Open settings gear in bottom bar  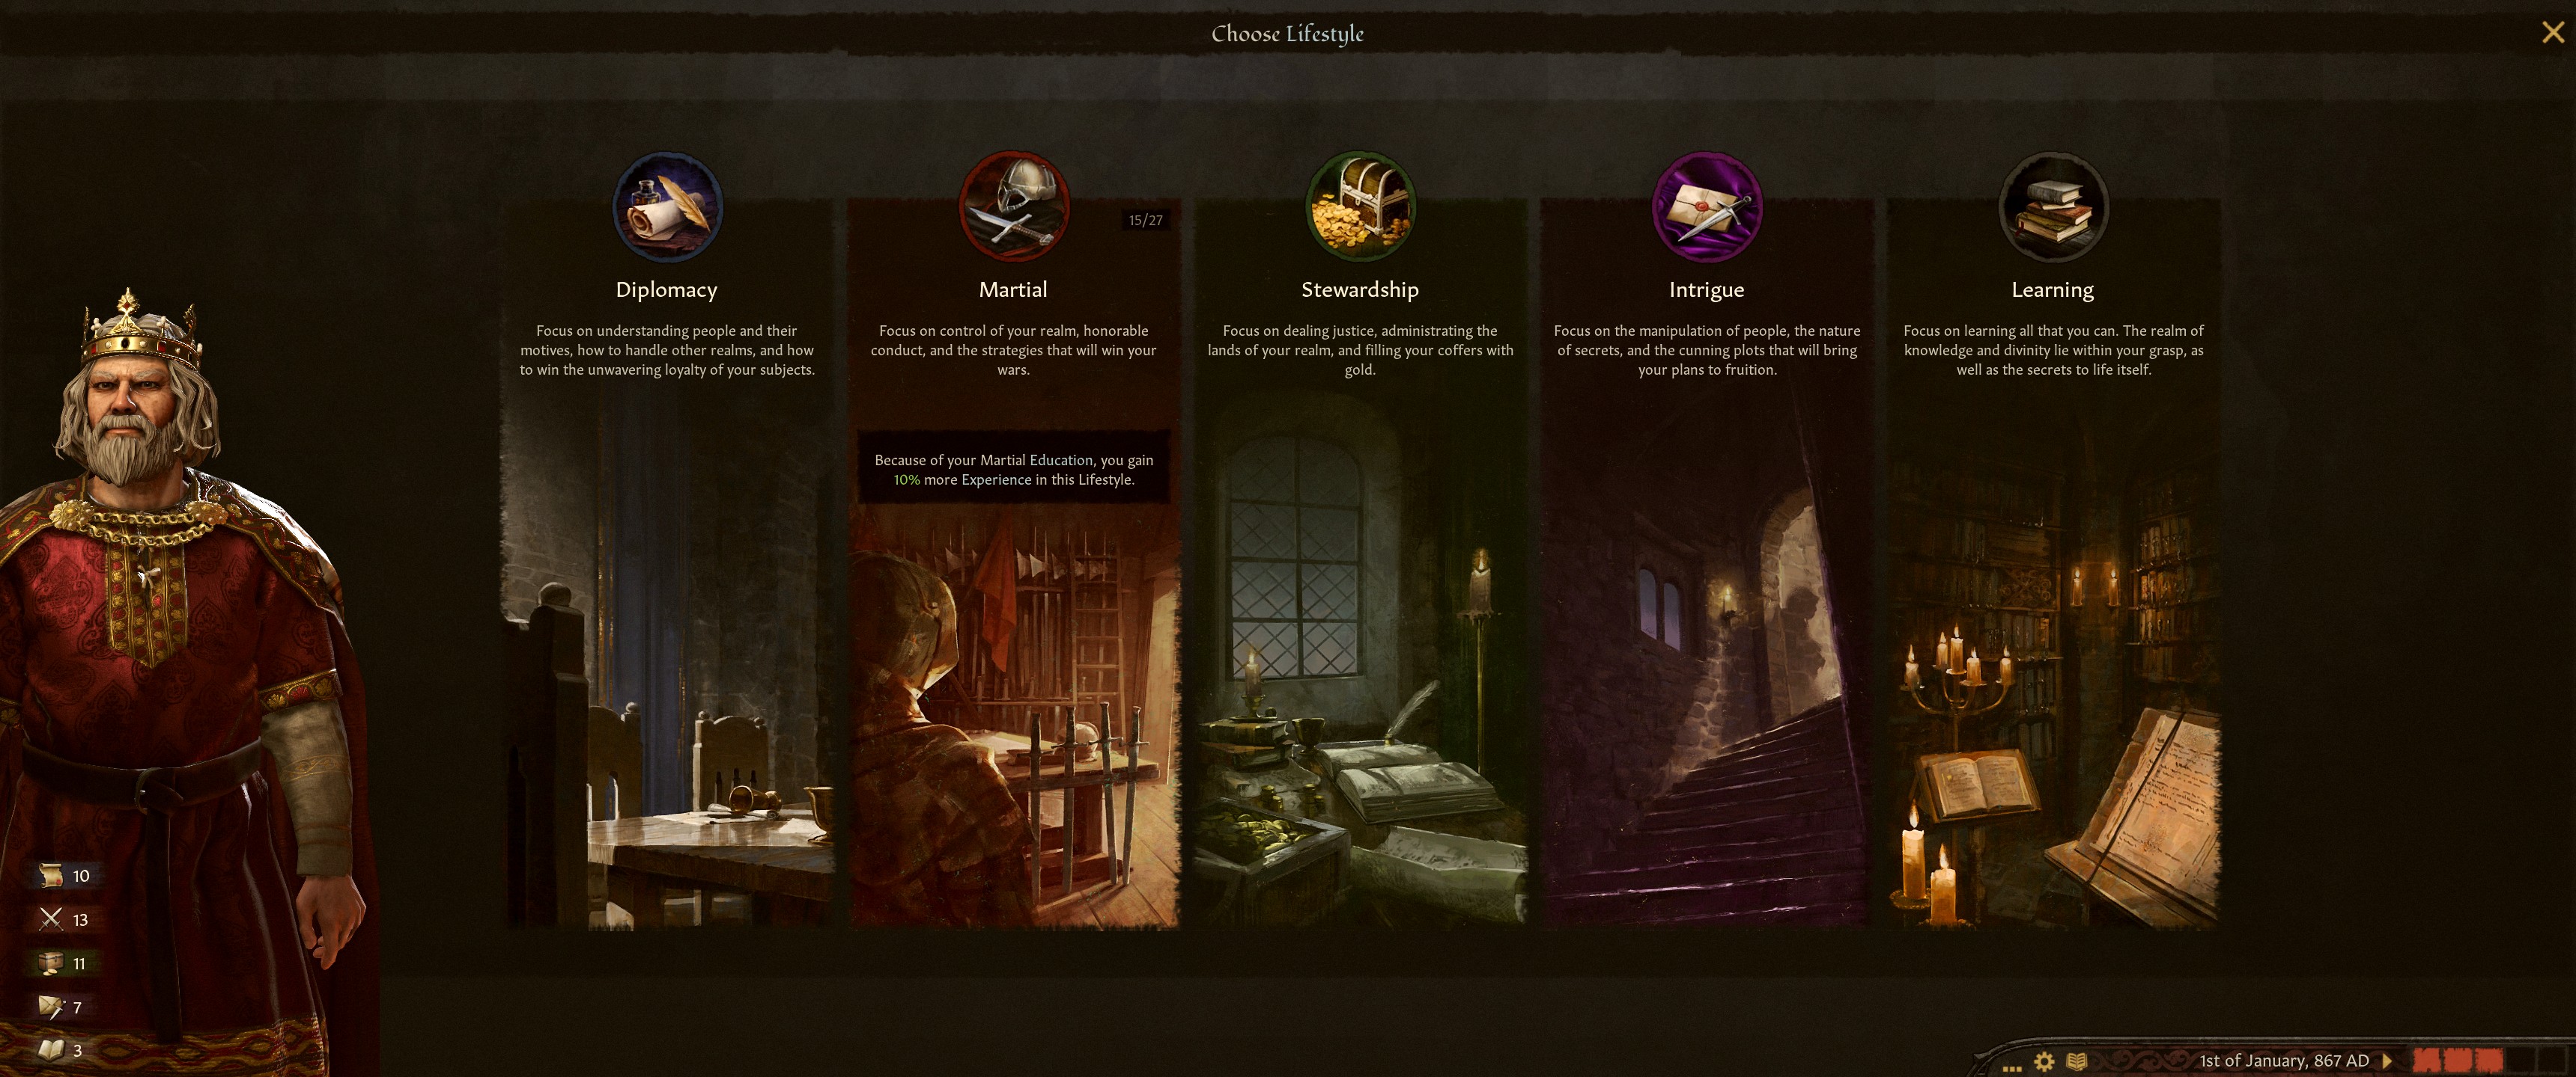click(x=2045, y=1061)
